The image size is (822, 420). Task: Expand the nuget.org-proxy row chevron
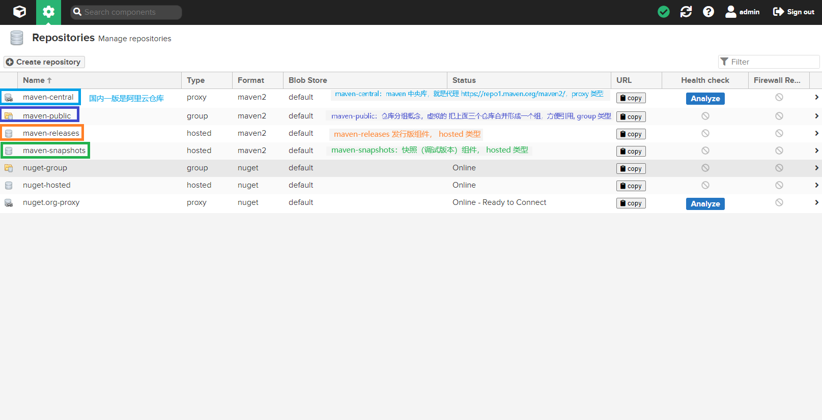[x=816, y=202]
